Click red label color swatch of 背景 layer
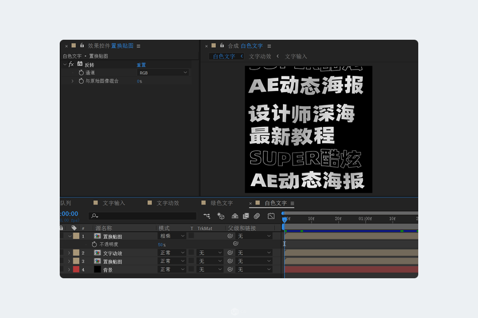This screenshot has width=478, height=318. [76, 269]
